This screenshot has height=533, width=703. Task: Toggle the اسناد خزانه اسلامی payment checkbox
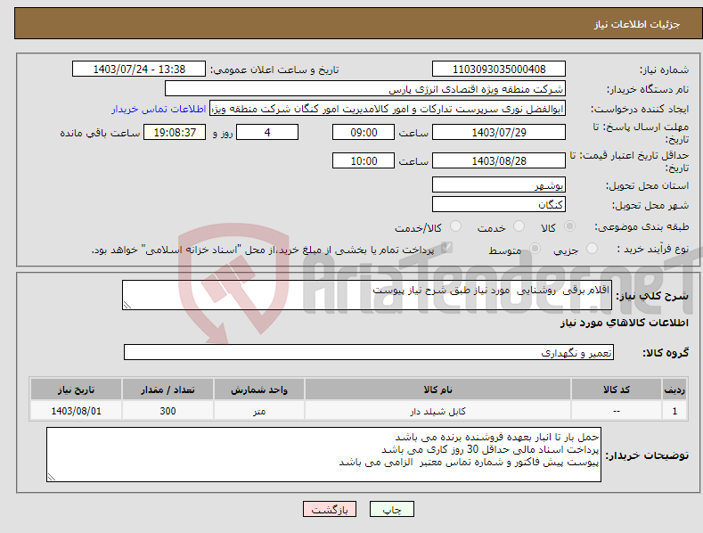tap(446, 248)
